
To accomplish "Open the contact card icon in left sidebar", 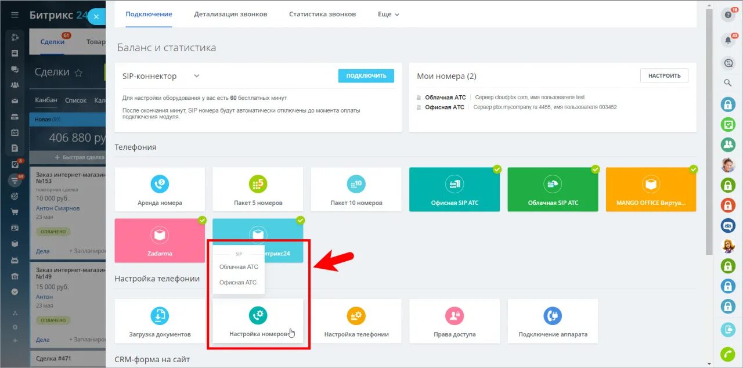I will (15, 228).
